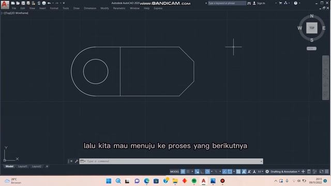
Task: Open the File menu
Action: coord(14,8)
